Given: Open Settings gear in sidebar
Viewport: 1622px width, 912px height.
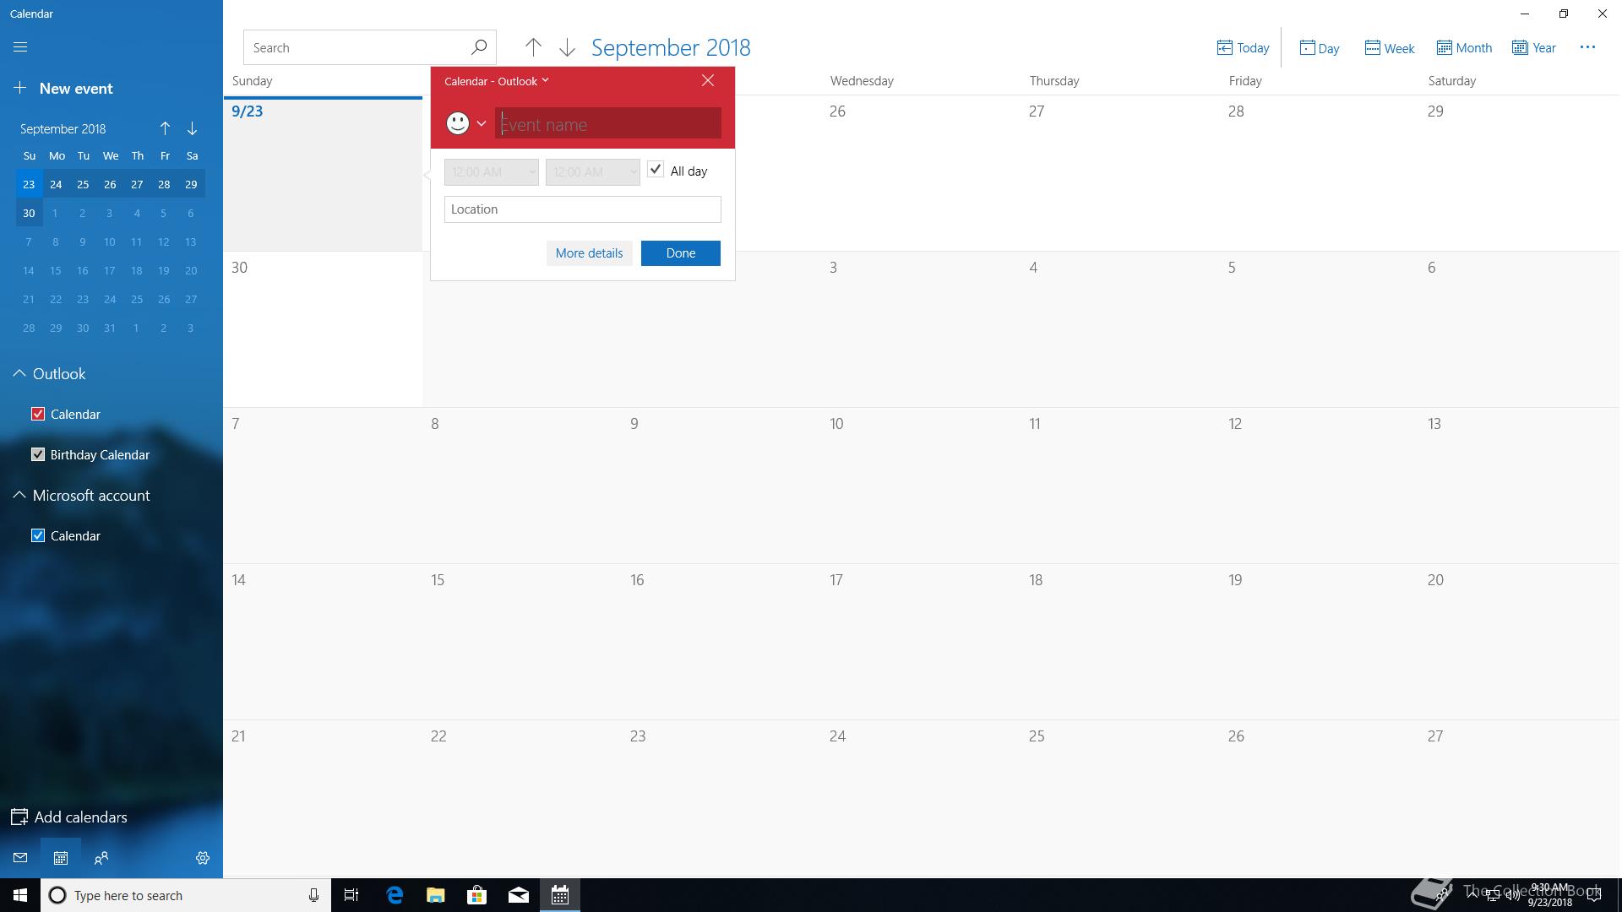Looking at the screenshot, I should point(203,858).
